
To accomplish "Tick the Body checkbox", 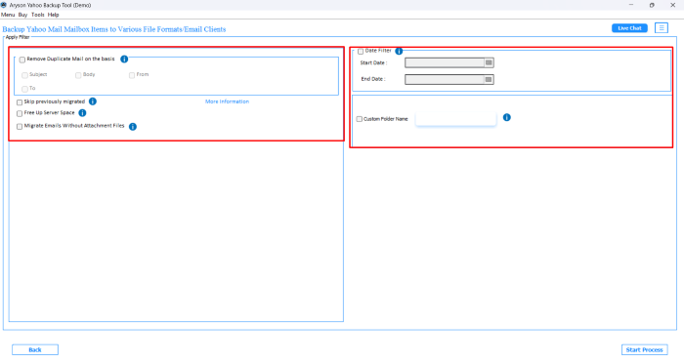I will click(x=78, y=75).
